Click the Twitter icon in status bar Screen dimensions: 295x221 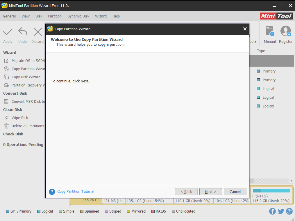coord(281,211)
